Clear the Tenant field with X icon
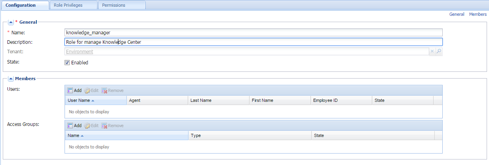 (x=432, y=52)
